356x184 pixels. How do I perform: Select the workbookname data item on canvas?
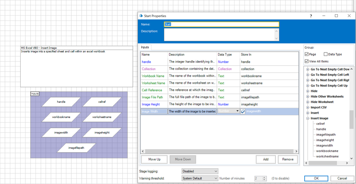coord(61,117)
